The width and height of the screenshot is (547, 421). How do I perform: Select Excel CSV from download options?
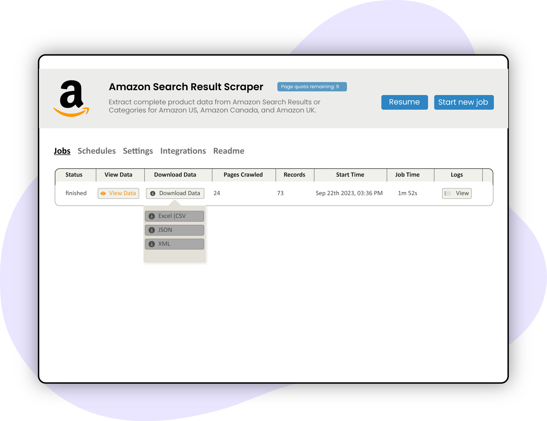[174, 216]
